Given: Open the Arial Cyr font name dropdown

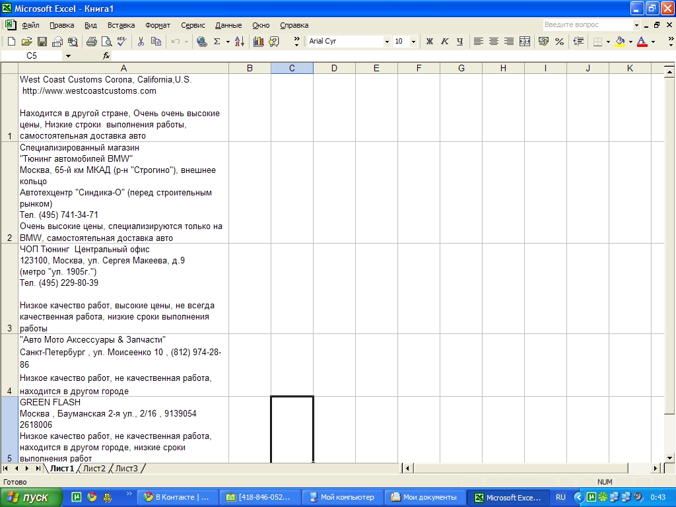Looking at the screenshot, I should tap(387, 42).
